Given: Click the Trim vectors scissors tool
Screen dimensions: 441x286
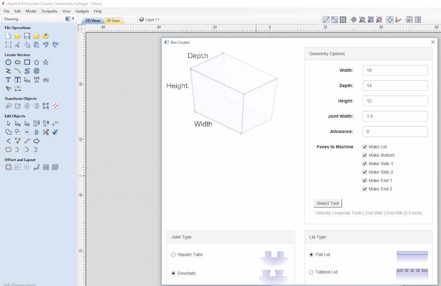Looking at the screenshot, I should 46,132.
